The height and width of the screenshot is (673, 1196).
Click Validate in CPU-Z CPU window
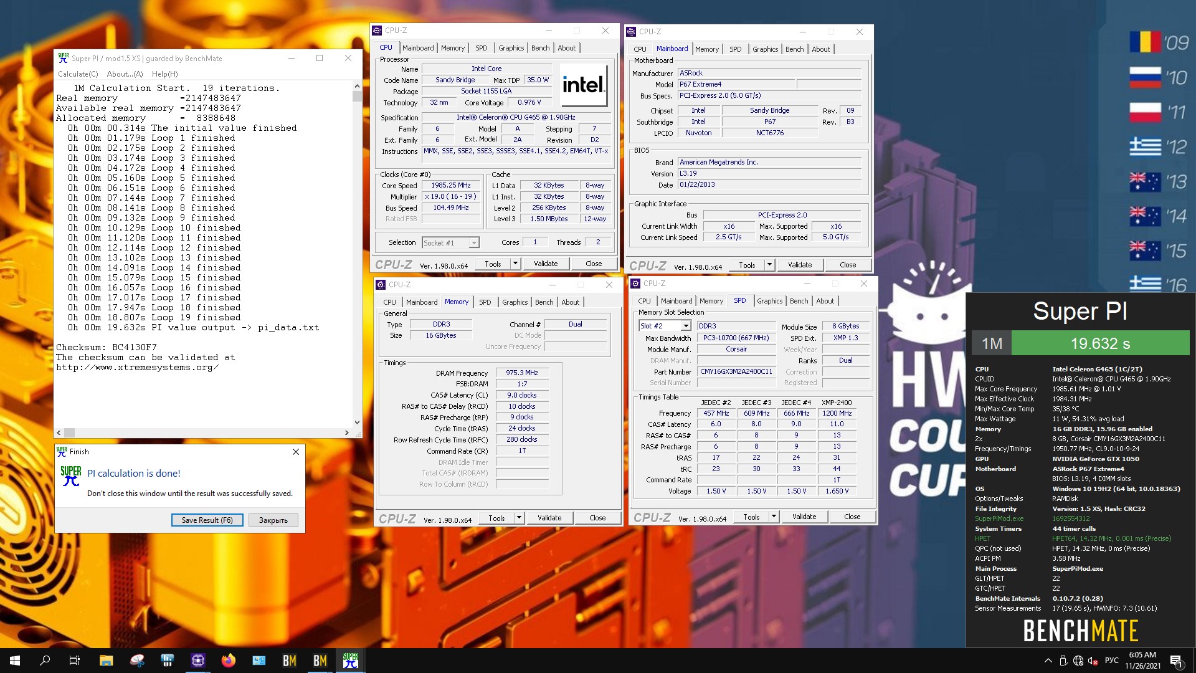click(546, 264)
